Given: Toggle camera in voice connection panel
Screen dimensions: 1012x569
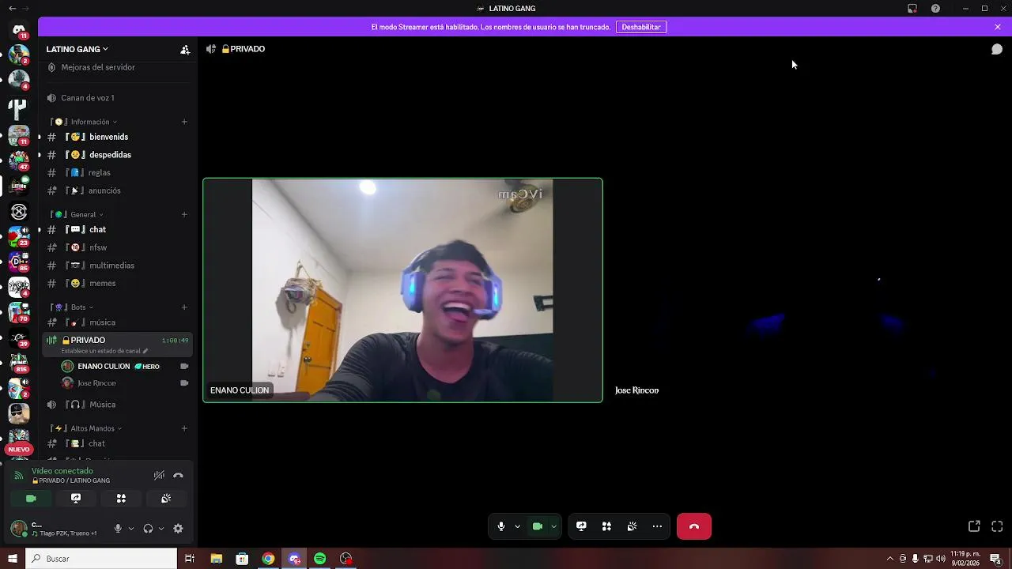Looking at the screenshot, I should [x=31, y=499].
